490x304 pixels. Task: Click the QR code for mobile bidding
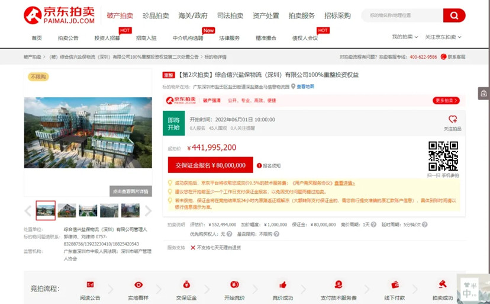click(443, 156)
